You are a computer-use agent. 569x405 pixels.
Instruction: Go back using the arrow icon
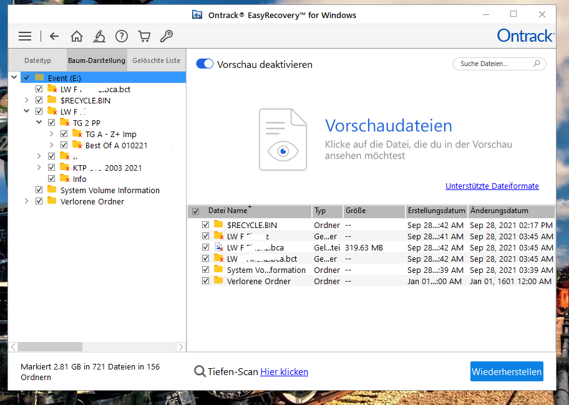tap(54, 36)
